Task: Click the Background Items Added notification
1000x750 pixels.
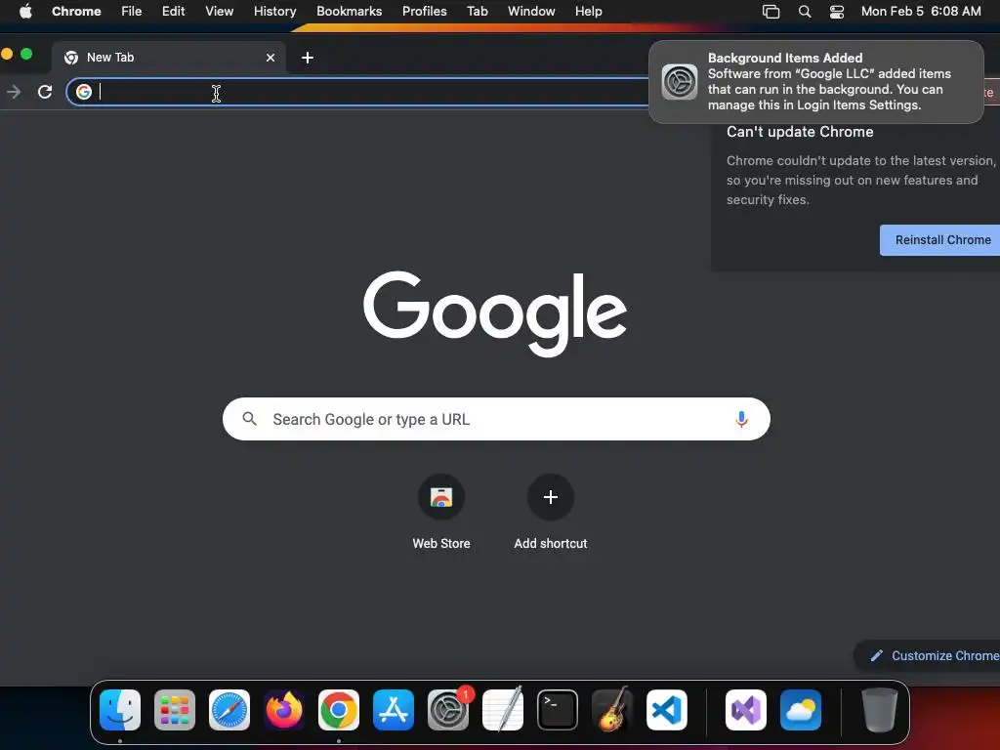Action: point(816,82)
